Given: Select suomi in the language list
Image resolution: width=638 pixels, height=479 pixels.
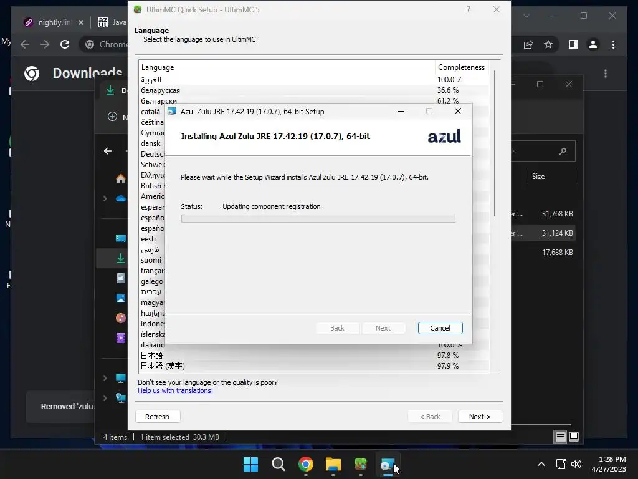Looking at the screenshot, I should point(151,260).
